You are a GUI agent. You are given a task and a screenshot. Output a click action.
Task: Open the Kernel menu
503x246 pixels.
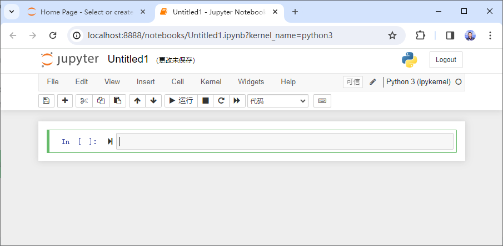click(211, 81)
